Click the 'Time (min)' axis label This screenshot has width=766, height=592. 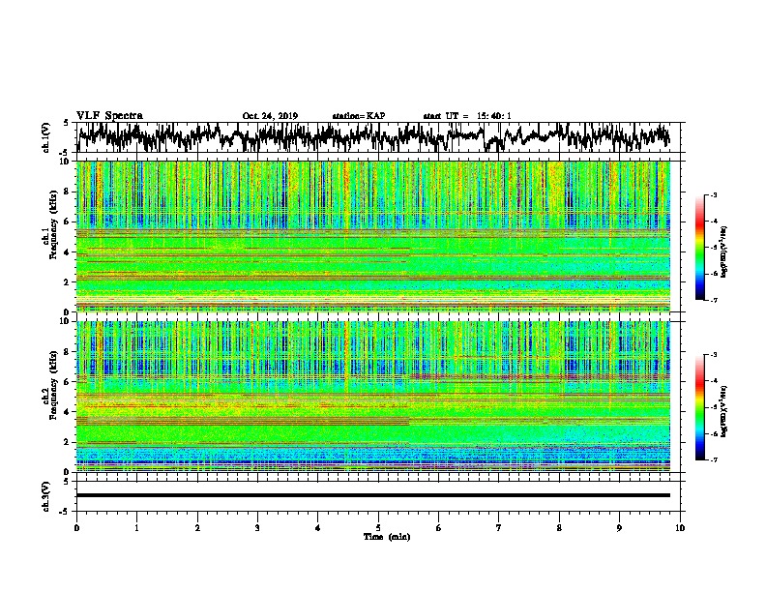(387, 537)
